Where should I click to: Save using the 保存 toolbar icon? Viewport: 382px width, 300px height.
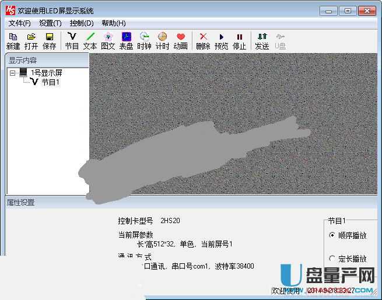[x=50, y=41]
